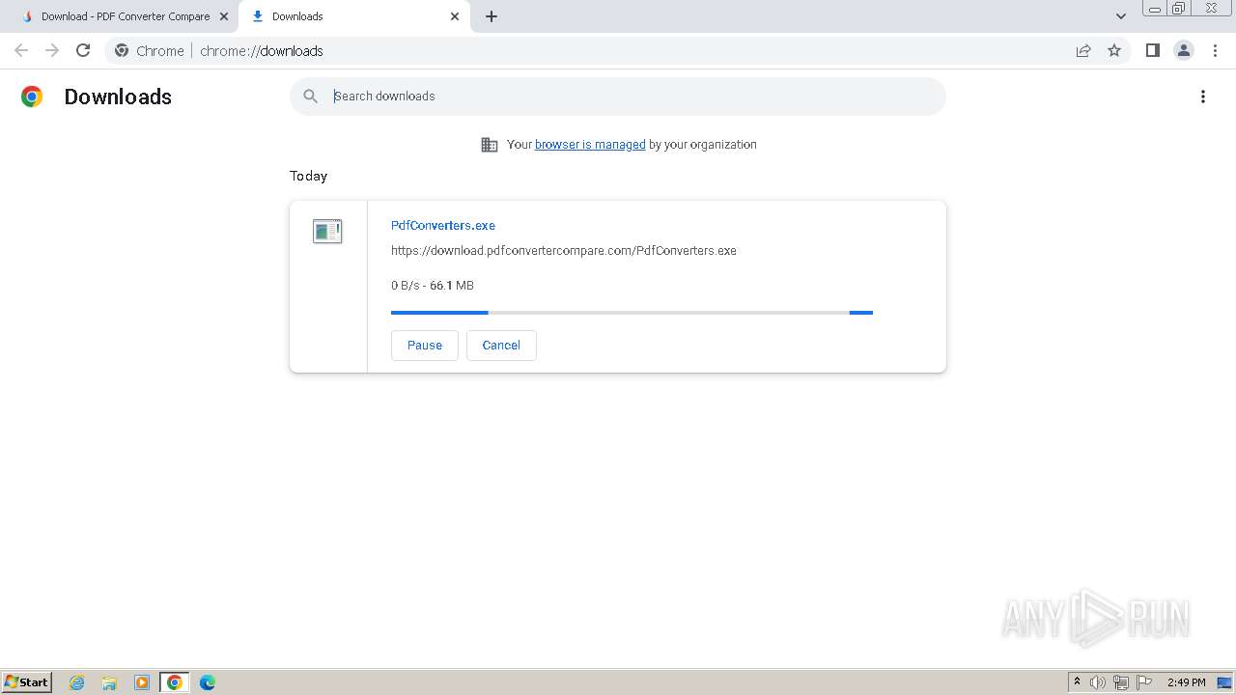This screenshot has width=1236, height=695.
Task: Open the tab search chevron
Action: click(1121, 16)
